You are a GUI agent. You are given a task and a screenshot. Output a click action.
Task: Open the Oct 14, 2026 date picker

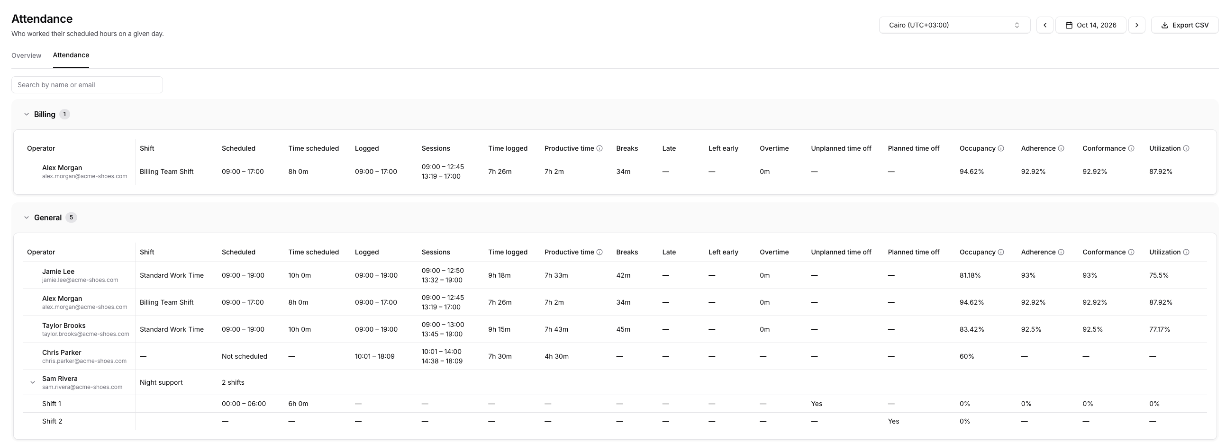point(1091,25)
